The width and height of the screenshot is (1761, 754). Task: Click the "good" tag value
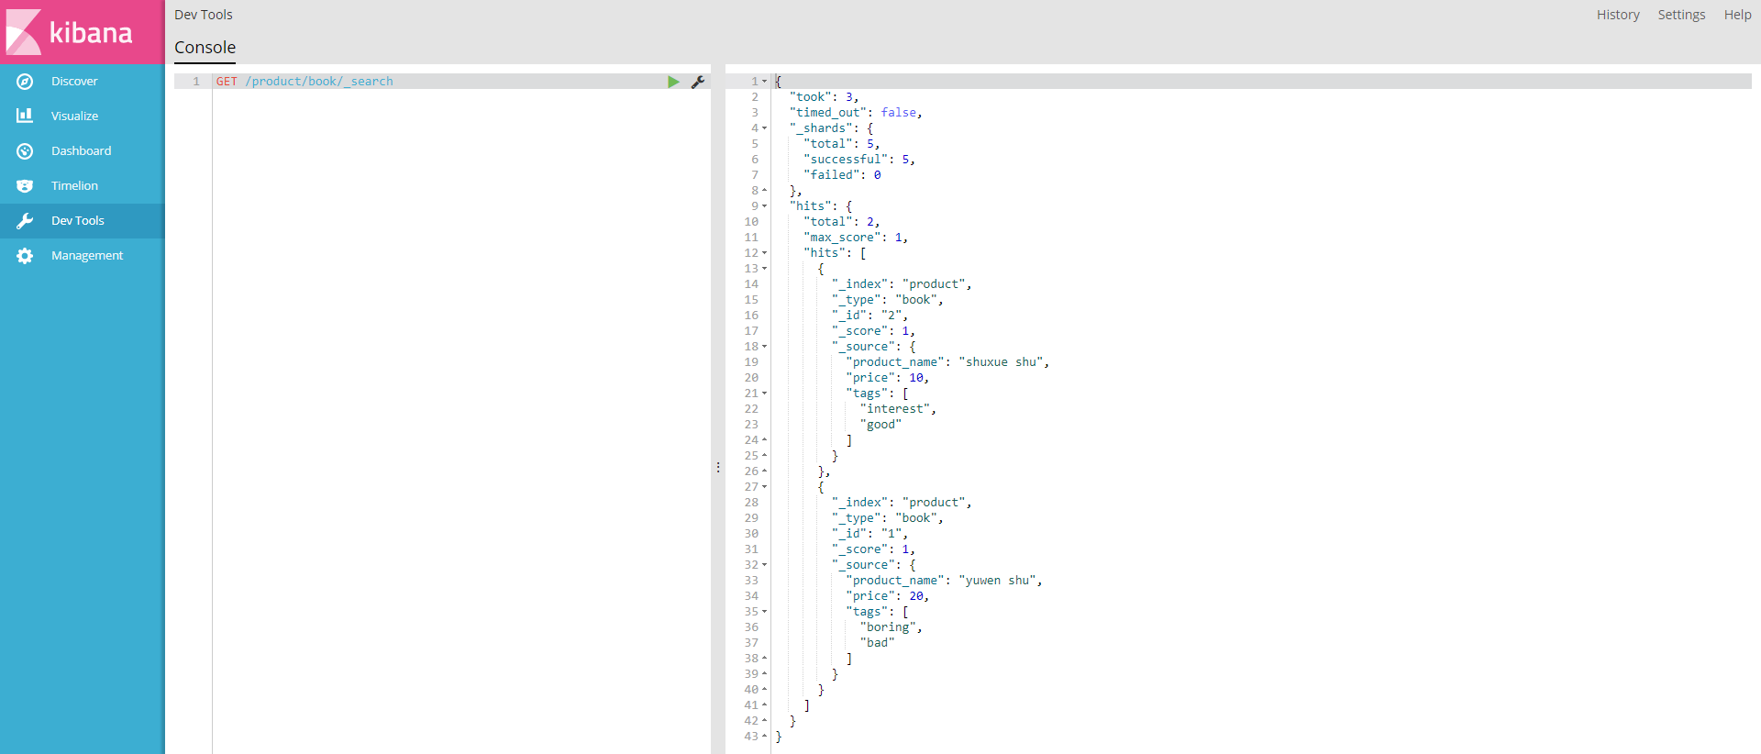[x=880, y=425]
